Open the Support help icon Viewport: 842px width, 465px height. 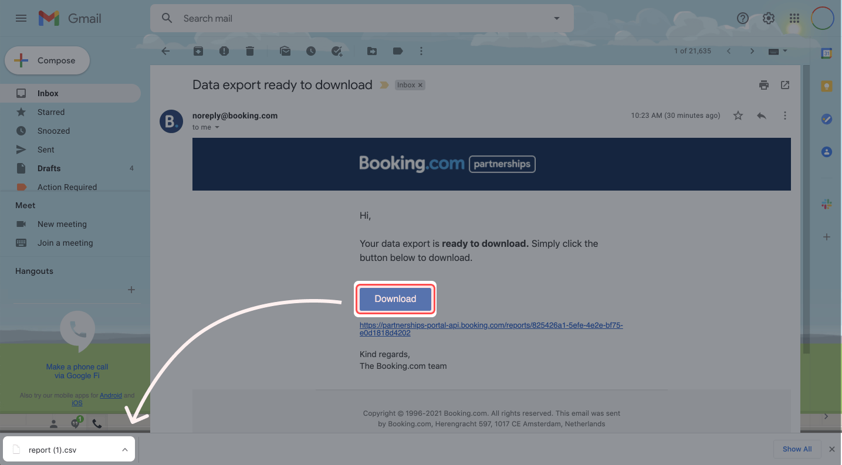tap(743, 18)
